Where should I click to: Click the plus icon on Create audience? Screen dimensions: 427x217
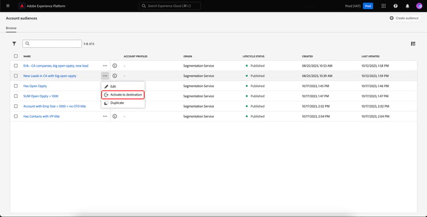(391, 18)
